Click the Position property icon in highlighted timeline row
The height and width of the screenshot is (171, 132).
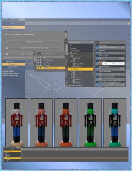pyautogui.click(x=9, y=64)
